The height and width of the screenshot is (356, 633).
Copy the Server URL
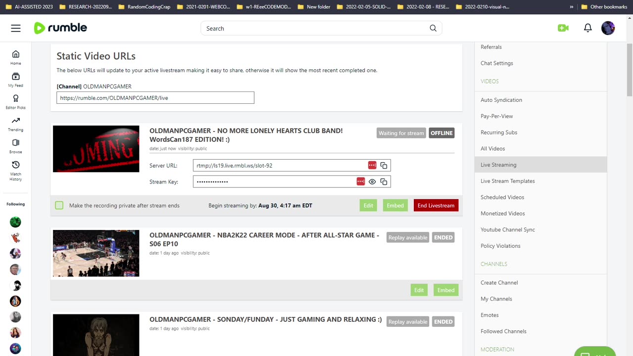(384, 166)
